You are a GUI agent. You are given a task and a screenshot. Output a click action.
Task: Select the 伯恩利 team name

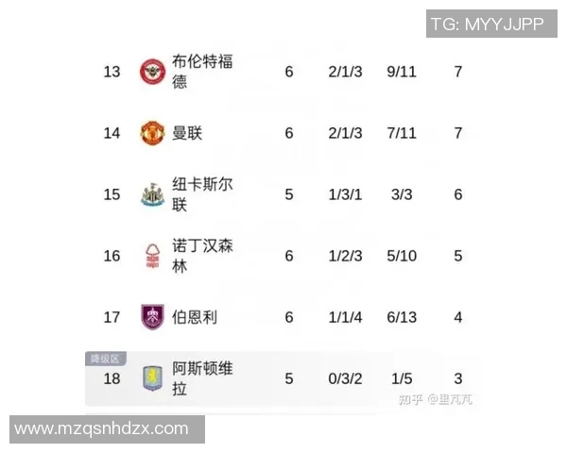pyautogui.click(x=195, y=317)
